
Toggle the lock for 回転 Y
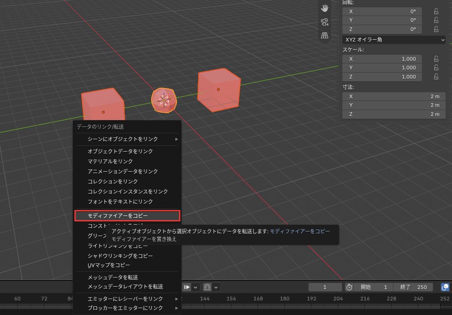tap(436, 20)
